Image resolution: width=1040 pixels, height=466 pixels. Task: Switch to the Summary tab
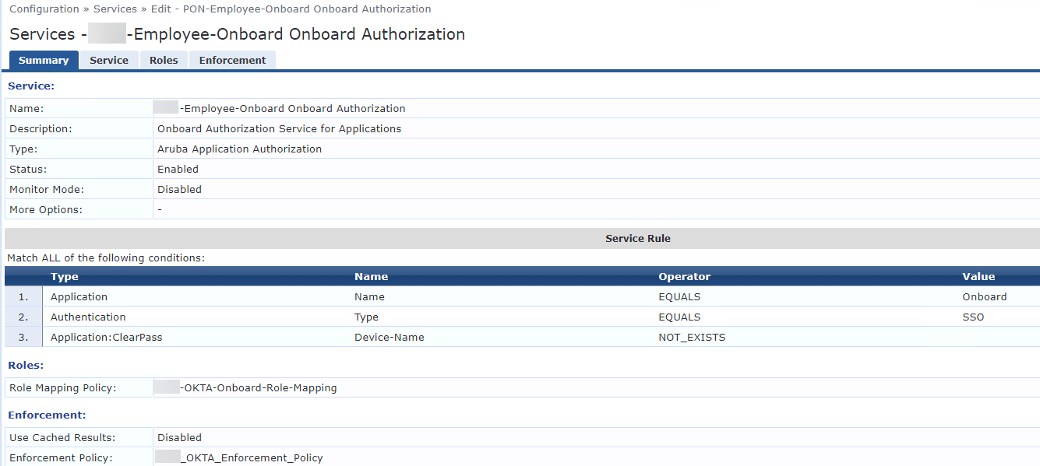tap(44, 61)
